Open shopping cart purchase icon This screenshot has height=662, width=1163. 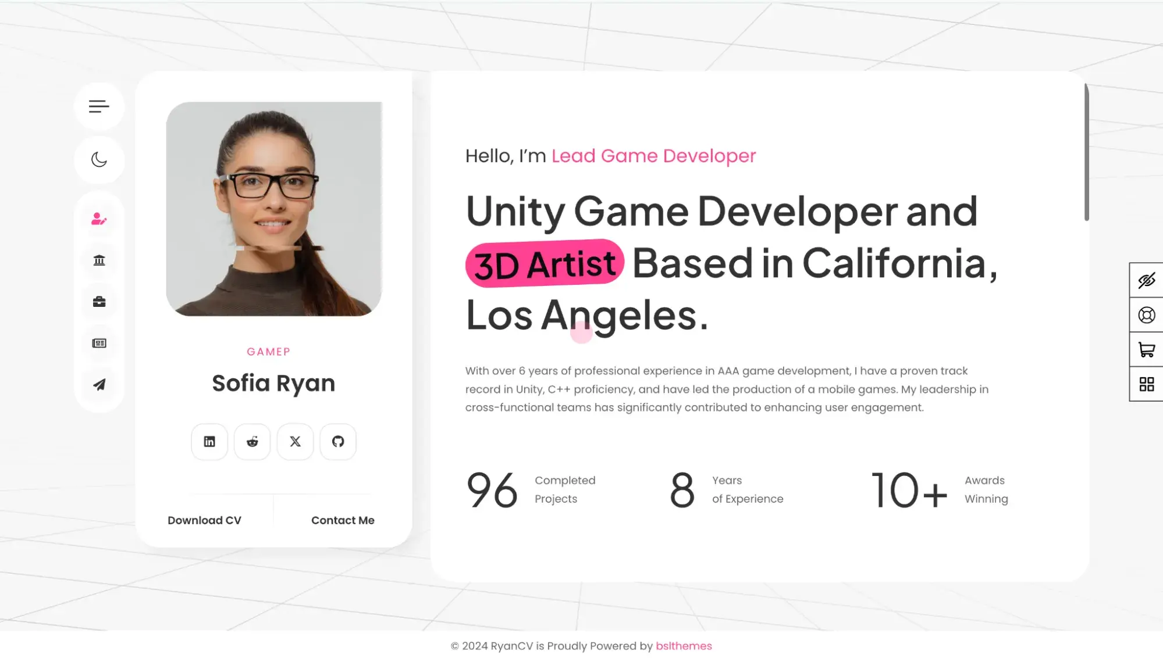click(1146, 349)
